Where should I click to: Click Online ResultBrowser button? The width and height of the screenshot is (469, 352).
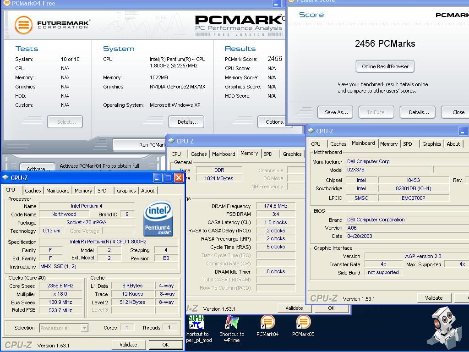pyautogui.click(x=385, y=66)
